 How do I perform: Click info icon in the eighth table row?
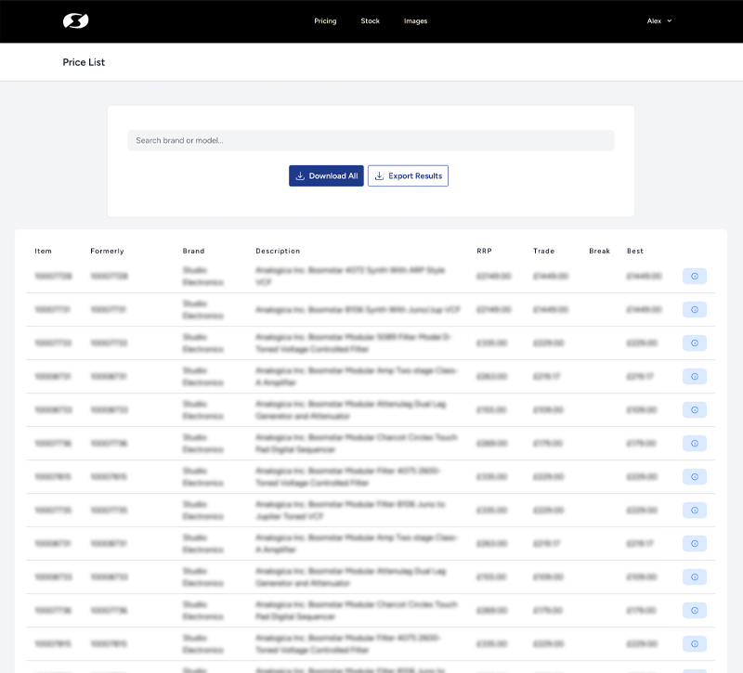694,510
